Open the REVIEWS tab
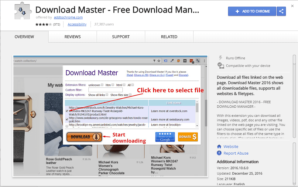 73,37
